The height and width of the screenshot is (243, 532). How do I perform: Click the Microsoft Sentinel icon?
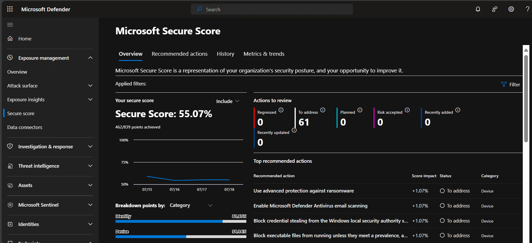(10, 205)
